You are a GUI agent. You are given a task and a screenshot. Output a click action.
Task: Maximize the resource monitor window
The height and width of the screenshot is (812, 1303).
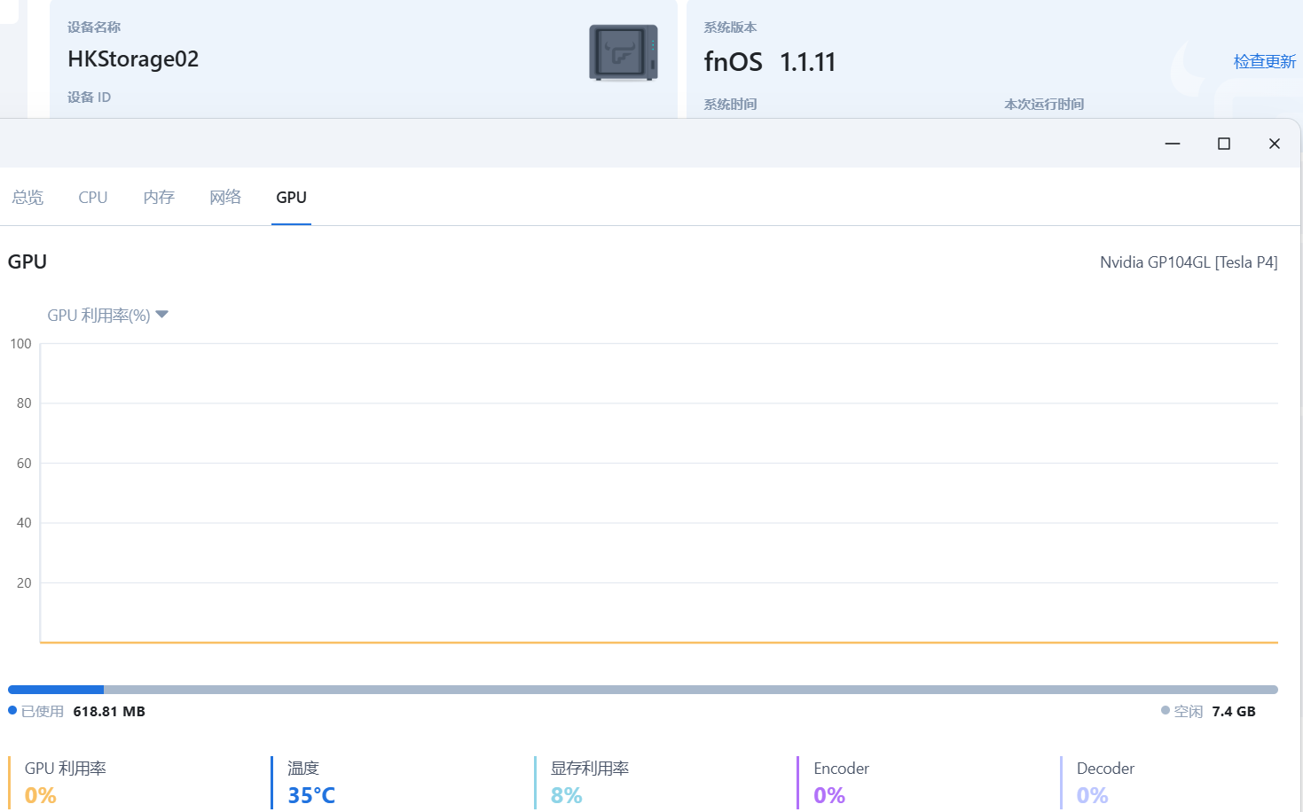pos(1223,144)
